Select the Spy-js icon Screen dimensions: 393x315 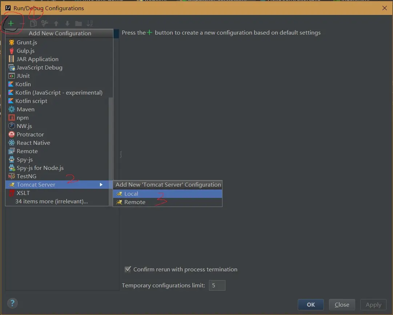(12, 160)
